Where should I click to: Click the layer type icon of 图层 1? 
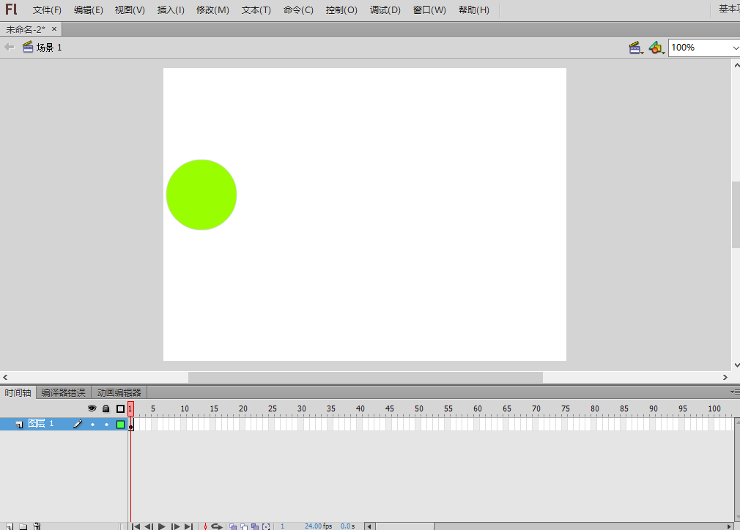tap(19, 425)
